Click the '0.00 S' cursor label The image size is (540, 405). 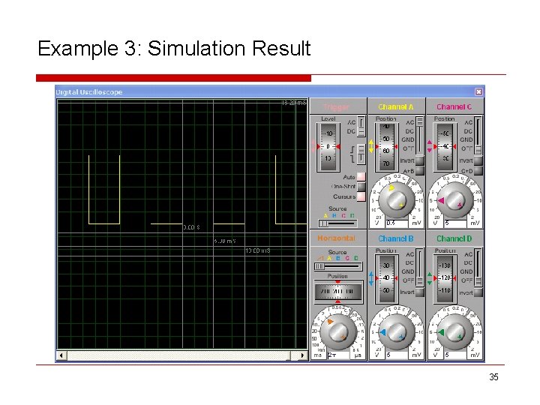click(x=191, y=227)
